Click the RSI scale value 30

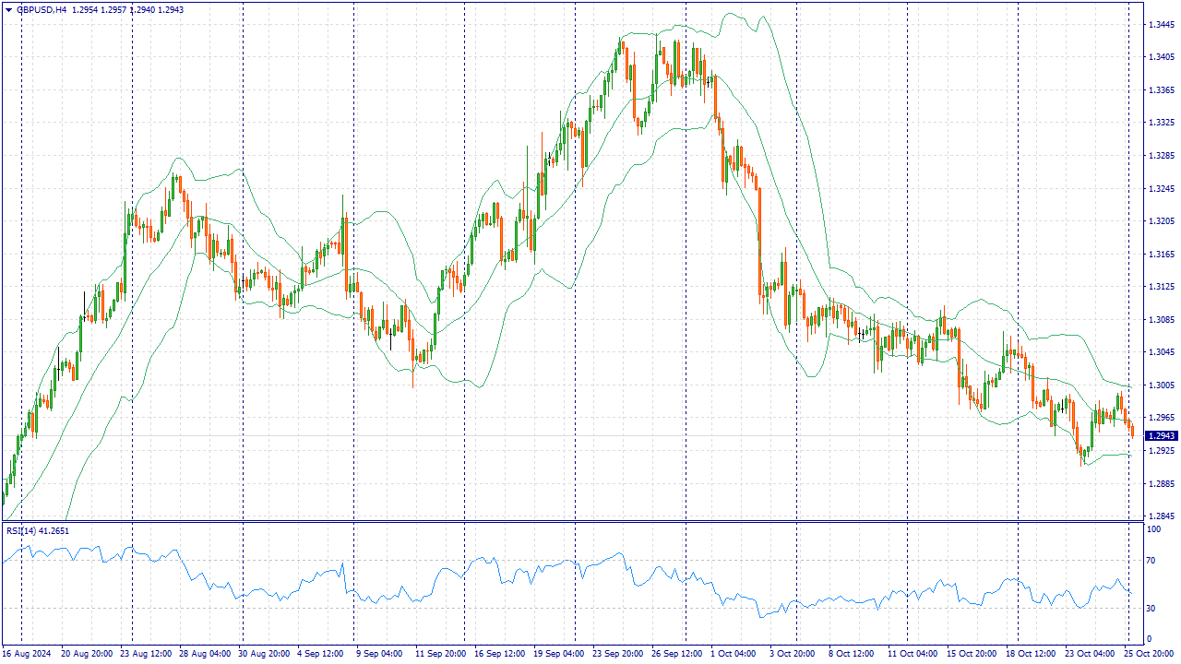[1151, 609]
